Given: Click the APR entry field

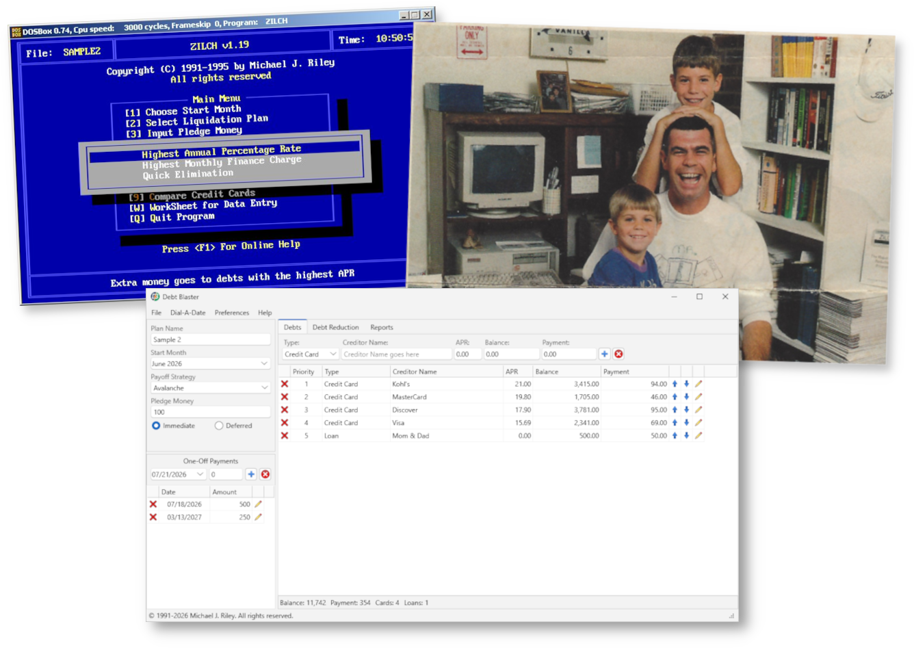Looking at the screenshot, I should point(468,354).
